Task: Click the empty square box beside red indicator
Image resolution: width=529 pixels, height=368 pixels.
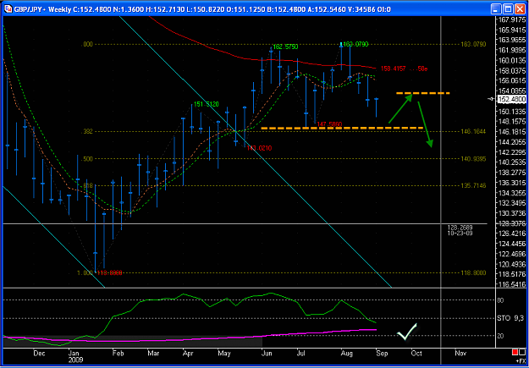Action: click(522, 353)
